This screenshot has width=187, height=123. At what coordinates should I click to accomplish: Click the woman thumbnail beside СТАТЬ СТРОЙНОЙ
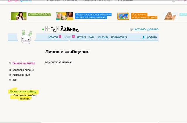(19, 16)
